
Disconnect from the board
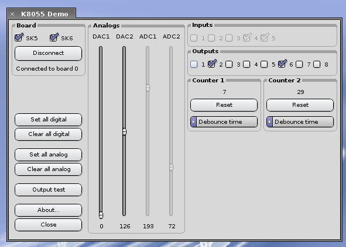click(49, 53)
